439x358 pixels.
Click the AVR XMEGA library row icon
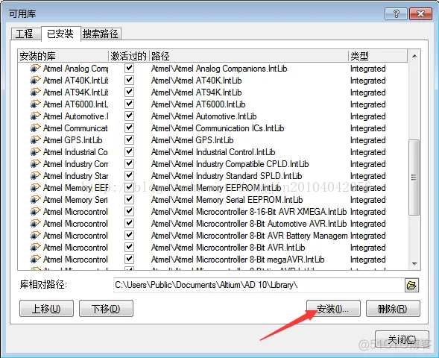click(35, 212)
